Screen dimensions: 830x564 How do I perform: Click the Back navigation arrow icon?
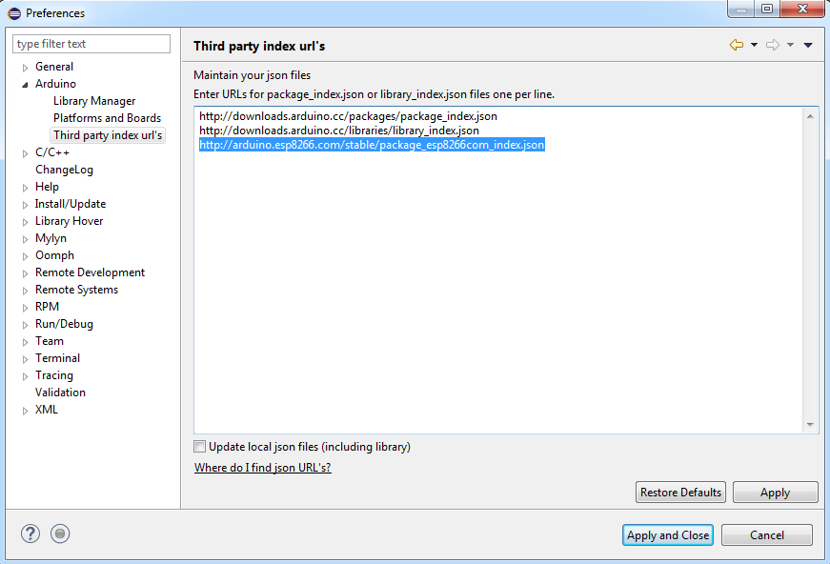(x=736, y=46)
